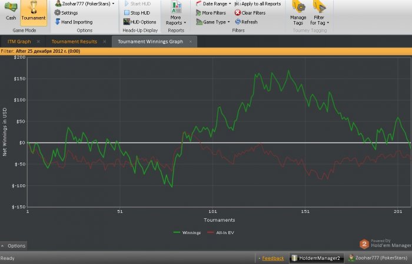Image resolution: width=412 pixels, height=264 pixels.
Task: Open the More Reports menu
Action: (x=176, y=13)
